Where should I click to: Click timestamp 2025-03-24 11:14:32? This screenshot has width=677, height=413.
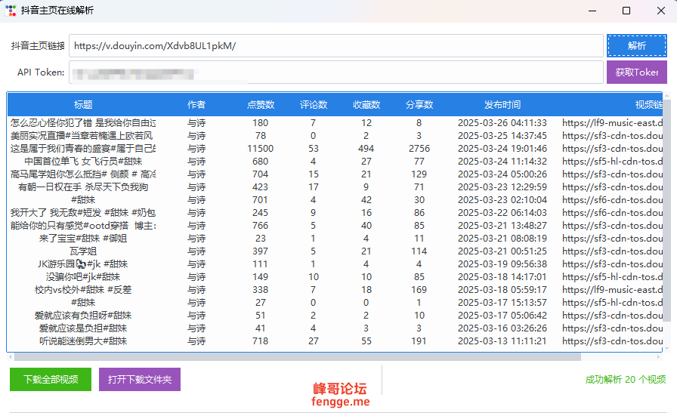[502, 162]
